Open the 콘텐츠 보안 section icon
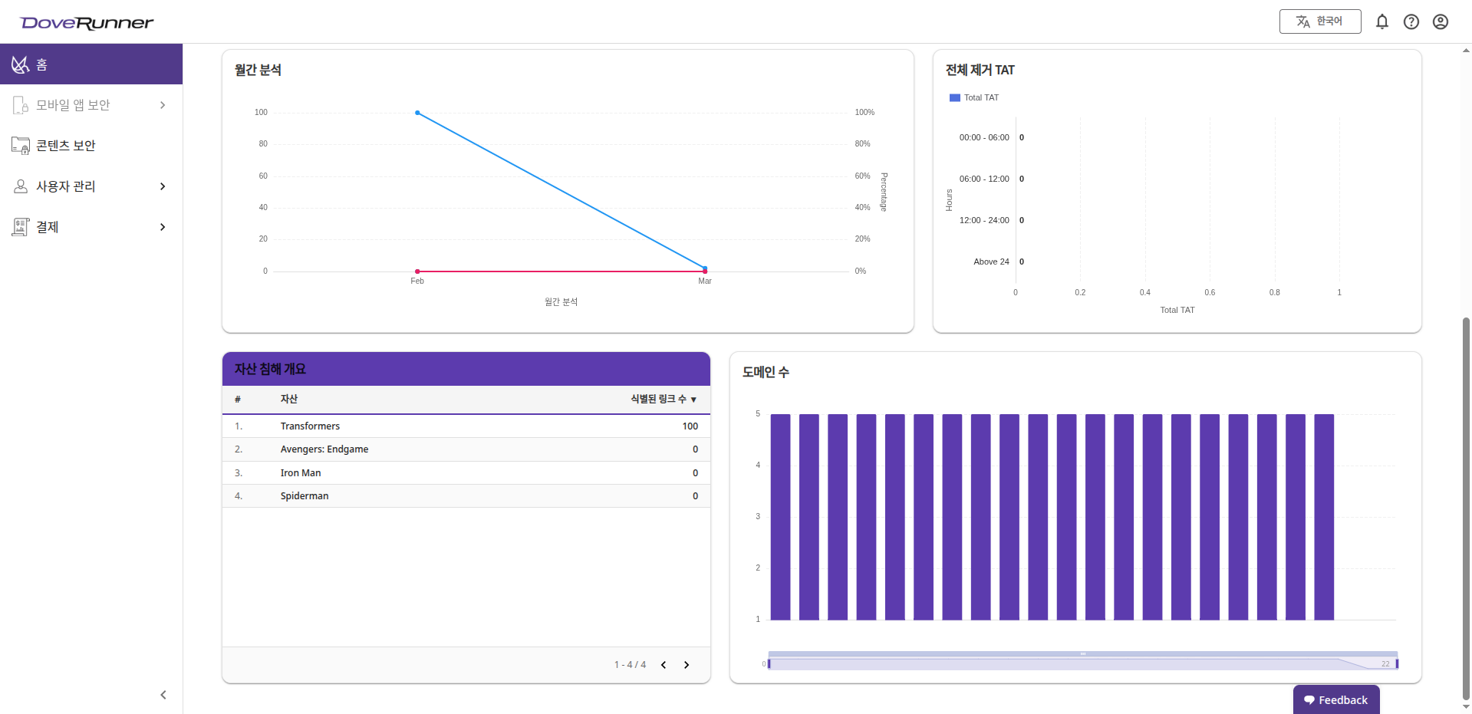This screenshot has height=714, width=1472. pos(20,145)
